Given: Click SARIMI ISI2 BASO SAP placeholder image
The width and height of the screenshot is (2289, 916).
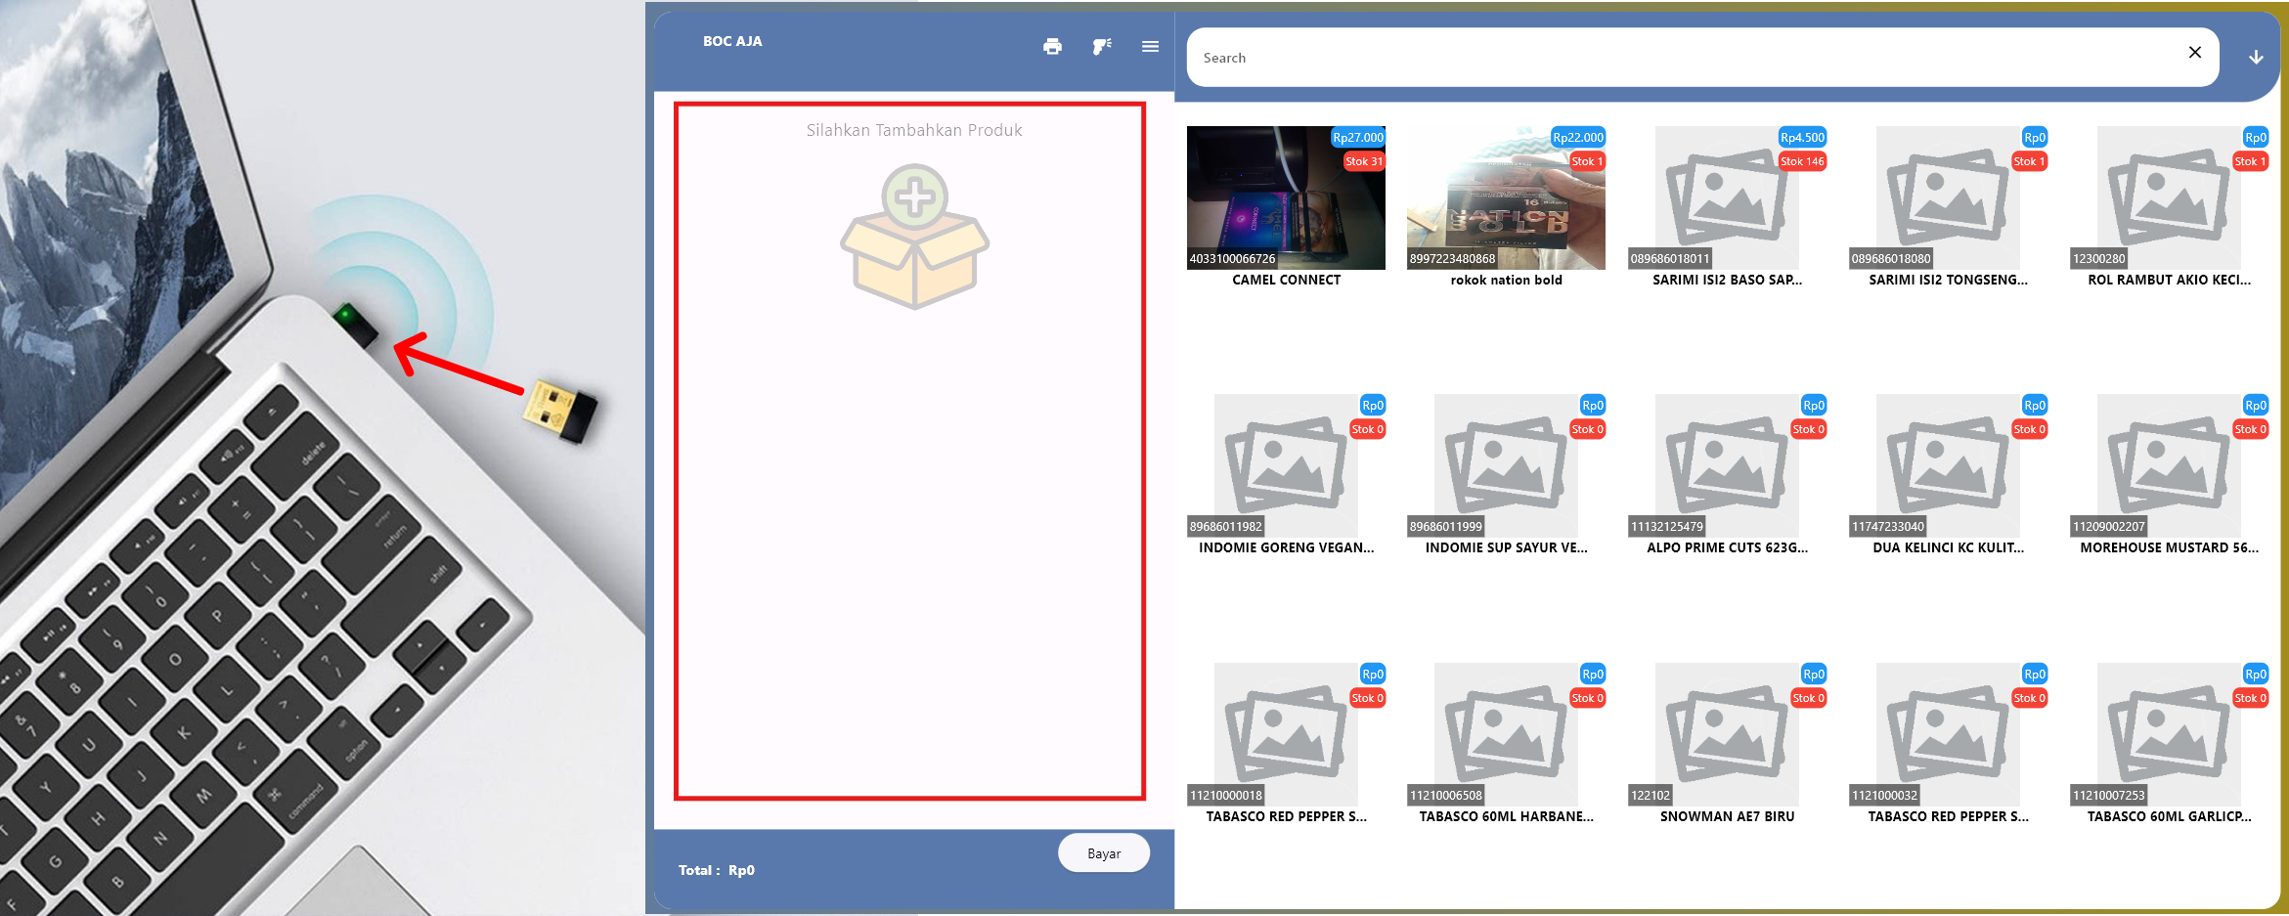Looking at the screenshot, I should click(1727, 197).
